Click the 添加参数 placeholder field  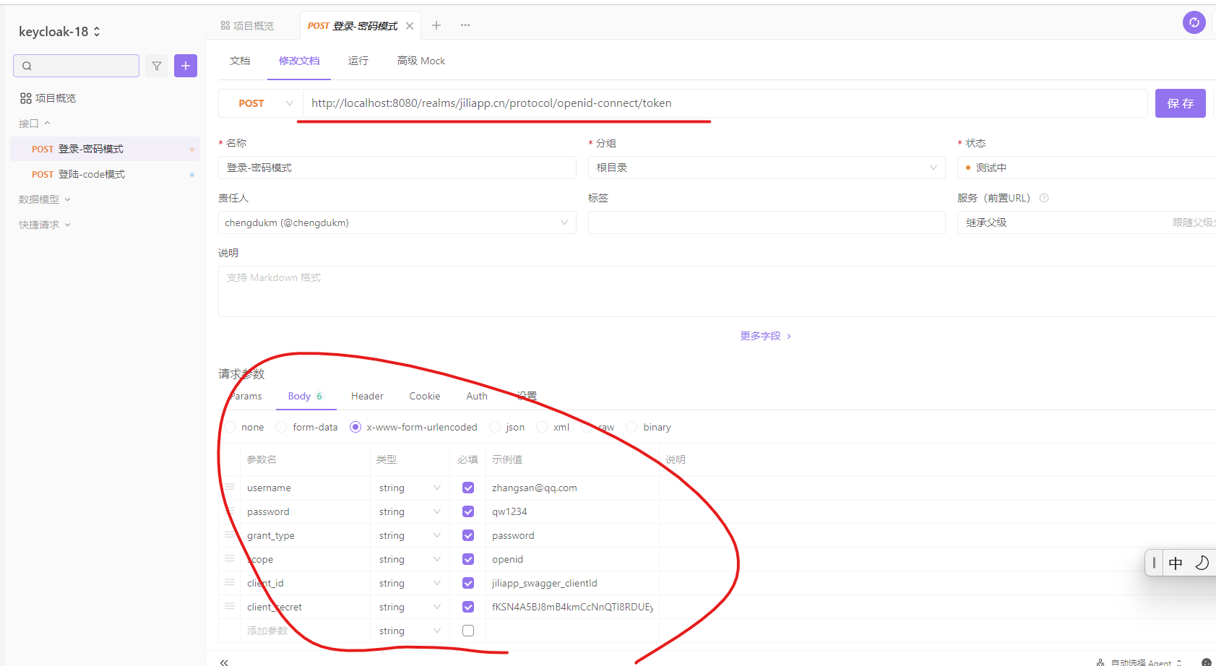point(267,631)
